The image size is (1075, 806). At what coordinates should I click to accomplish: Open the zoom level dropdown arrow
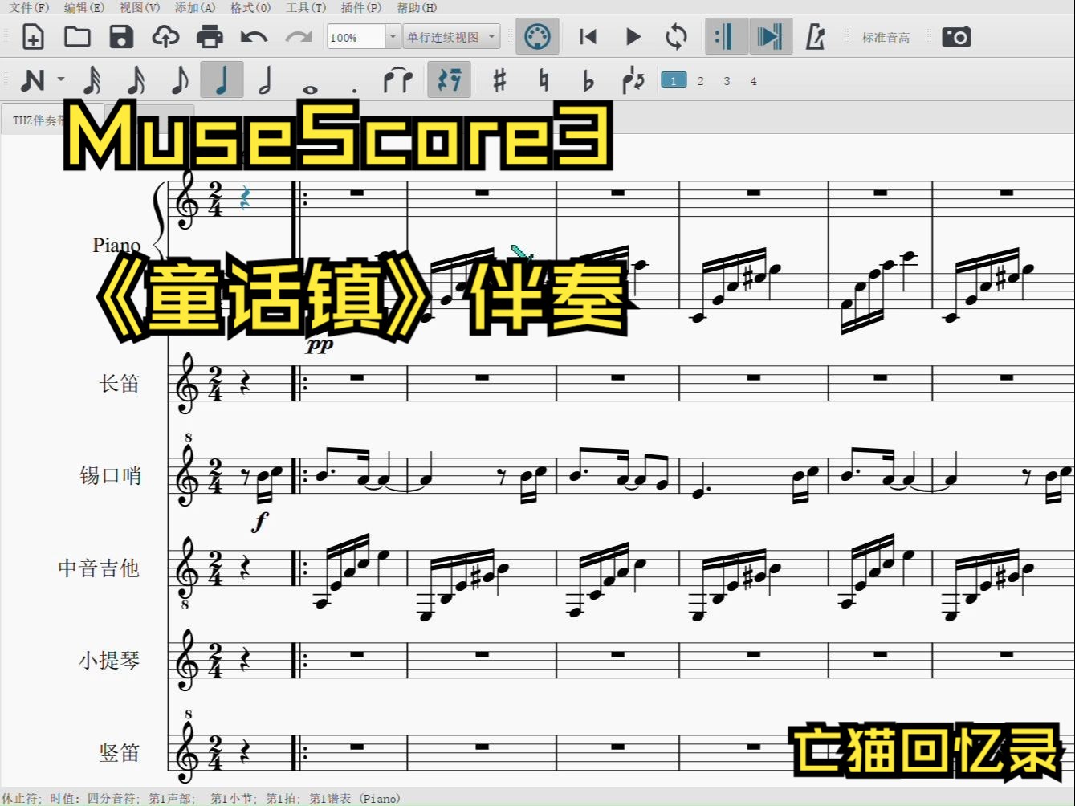(x=393, y=37)
